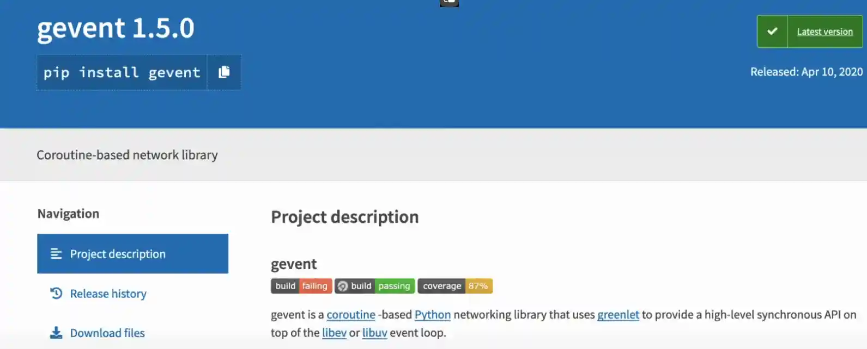Click the Release history clock icon

point(56,294)
